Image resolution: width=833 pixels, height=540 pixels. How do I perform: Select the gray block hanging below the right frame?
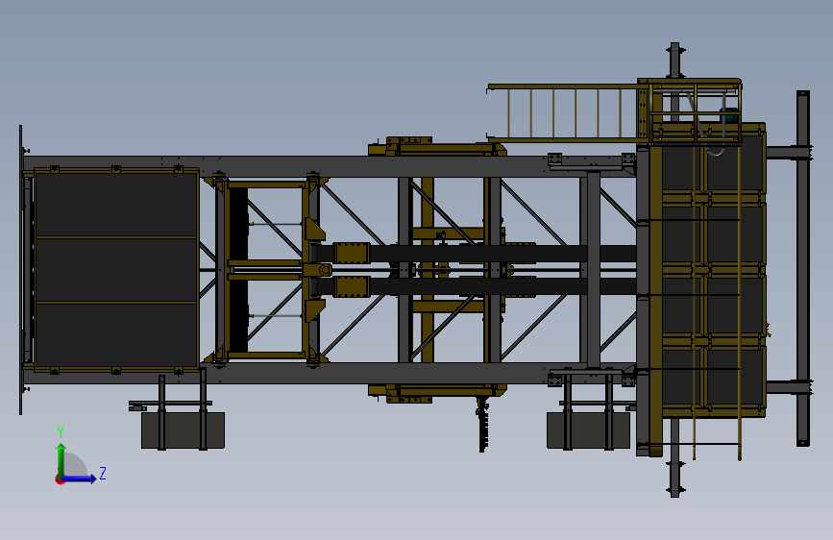[588, 430]
